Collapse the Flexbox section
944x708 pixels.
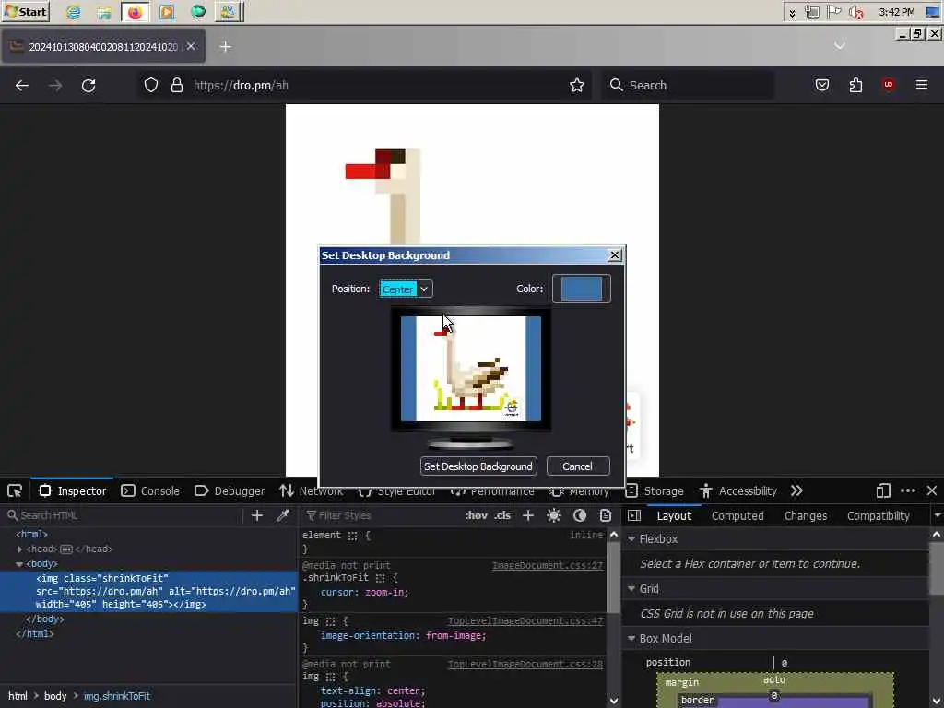(631, 538)
